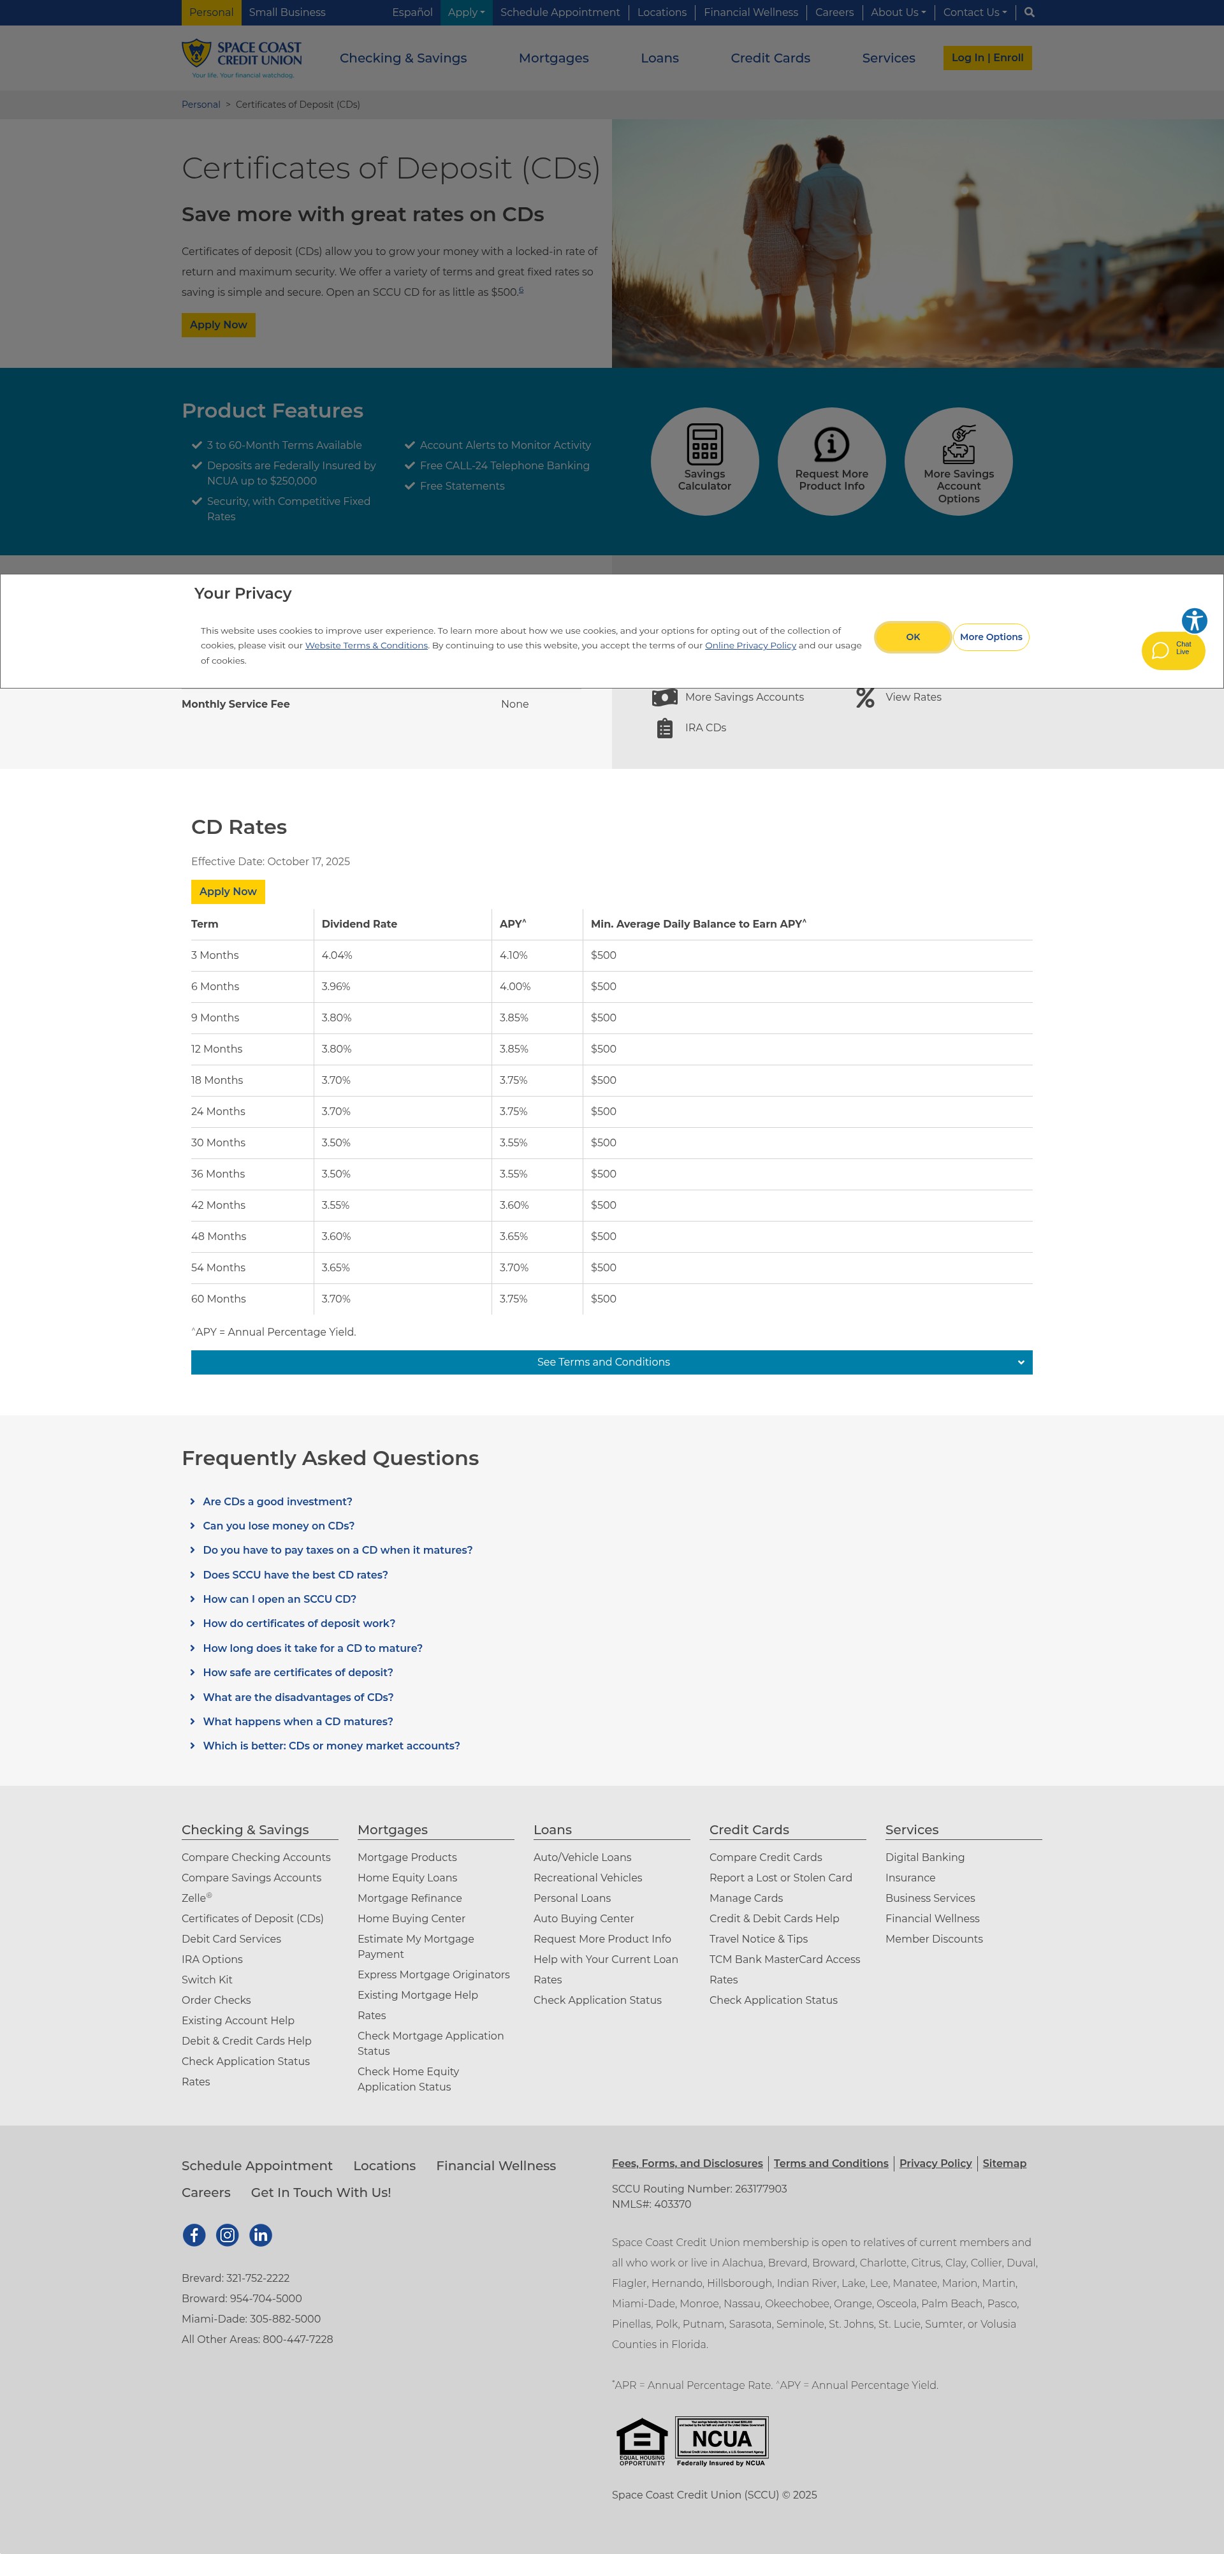Expand See Terms and Conditions bar
1224x2554 pixels.
[x=611, y=1362]
